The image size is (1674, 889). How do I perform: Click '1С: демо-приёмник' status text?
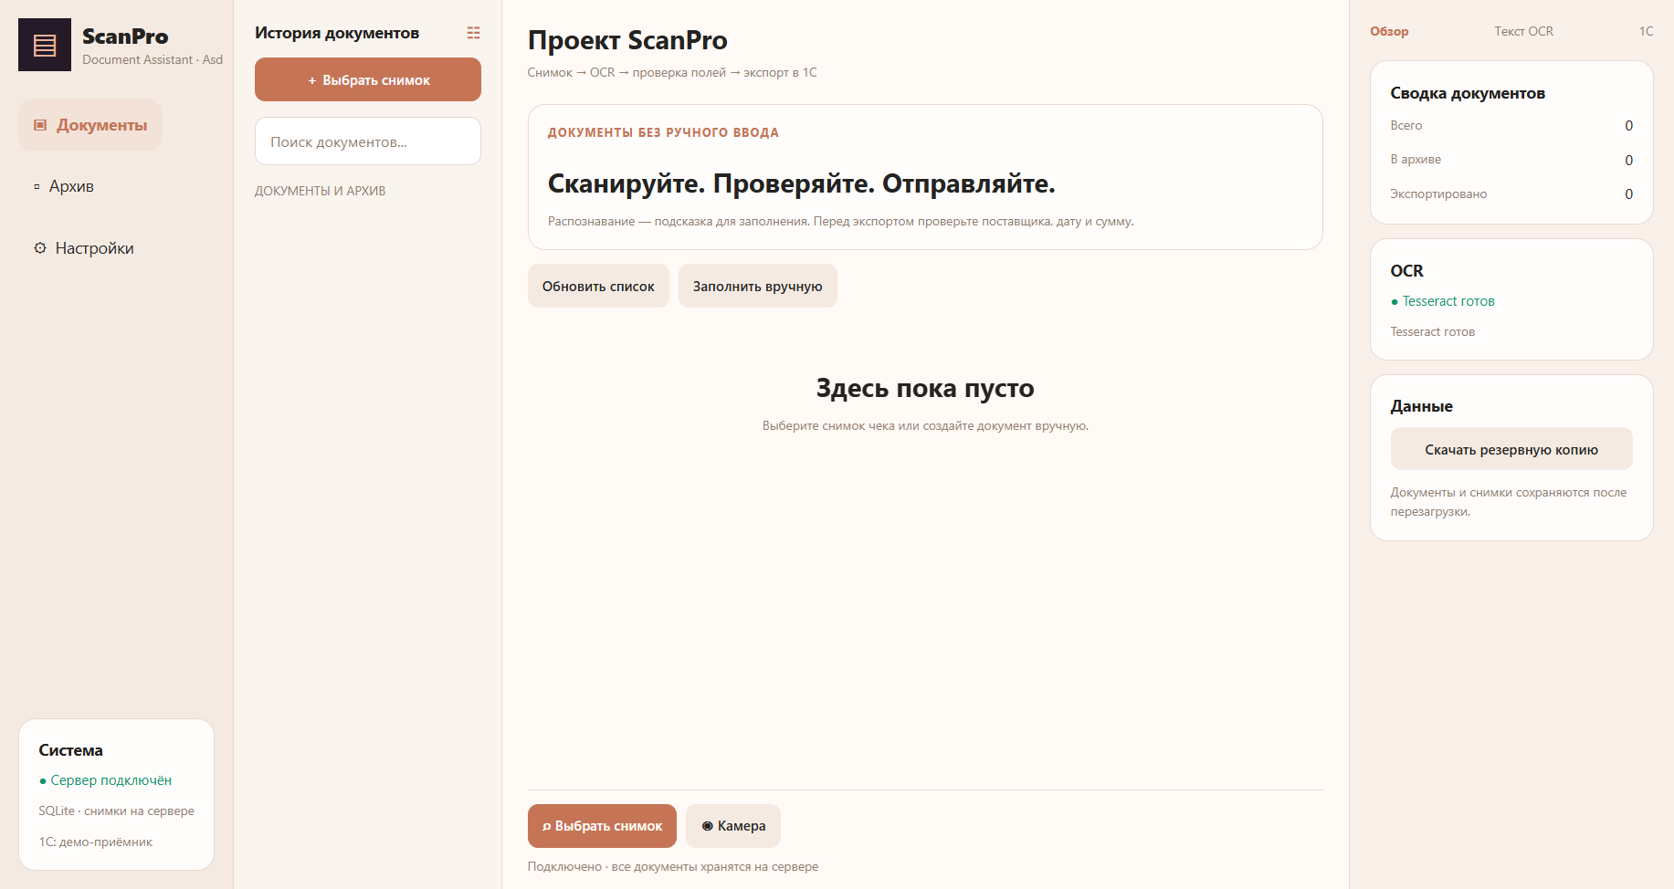96,842
